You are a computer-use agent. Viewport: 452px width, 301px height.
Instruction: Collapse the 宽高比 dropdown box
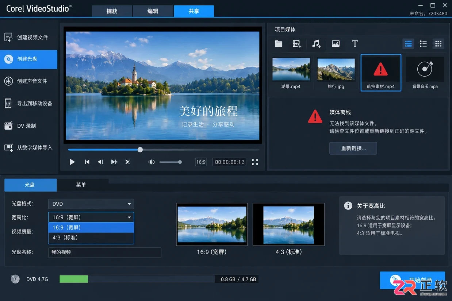coord(91,217)
